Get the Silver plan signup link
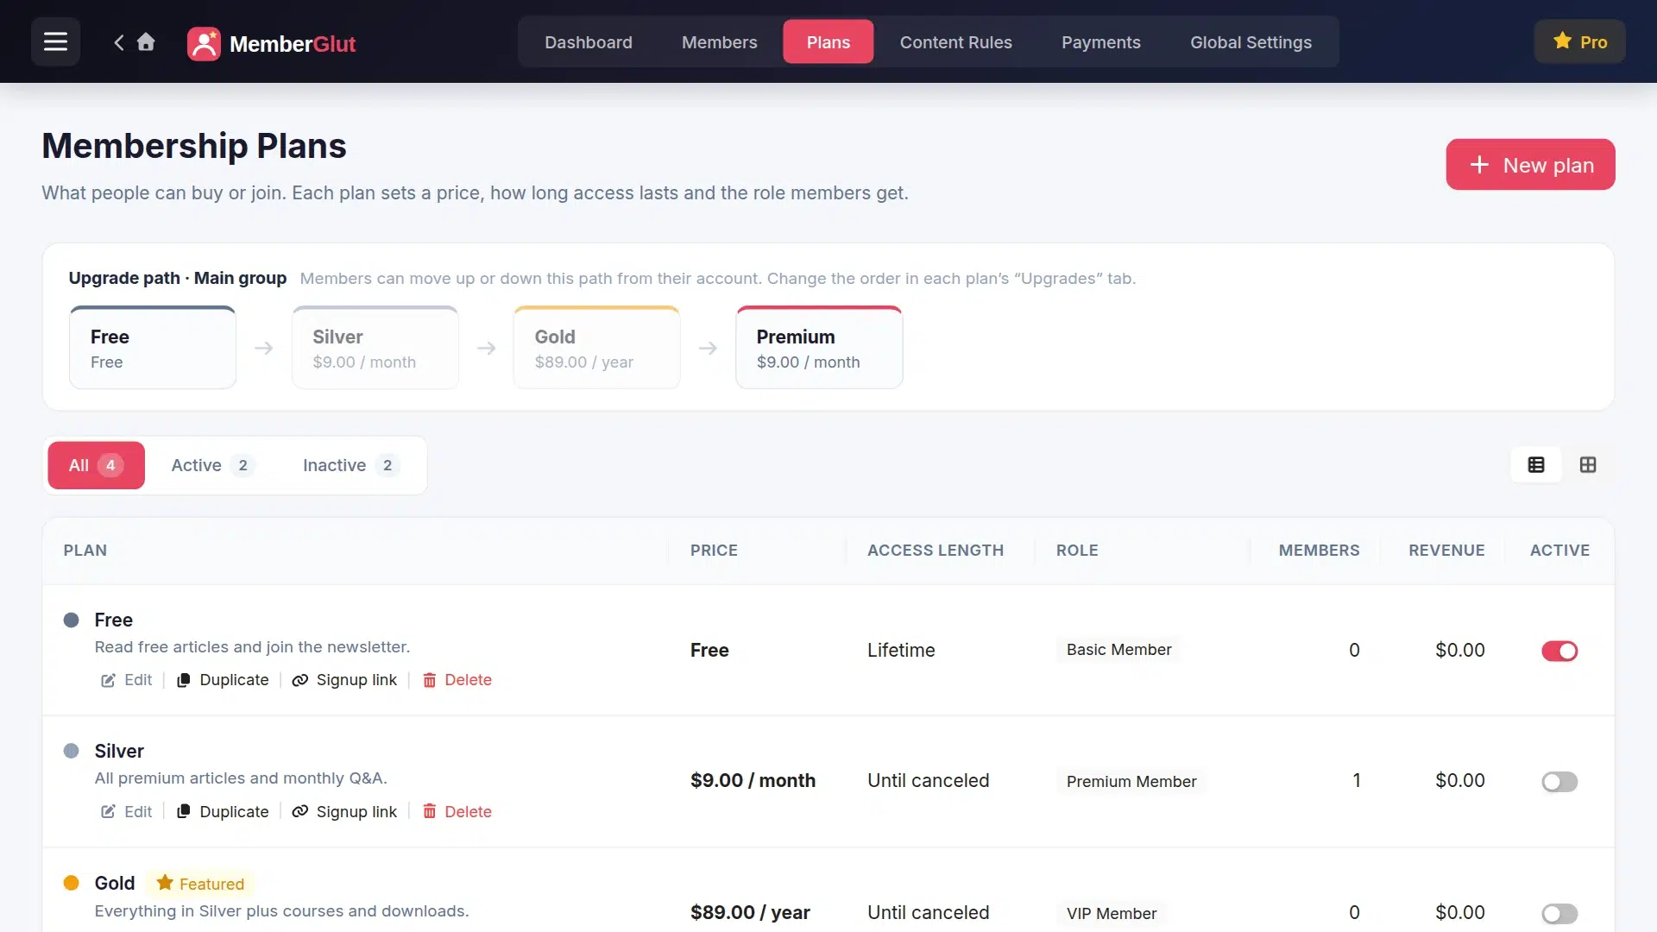1657x932 pixels. (x=344, y=812)
